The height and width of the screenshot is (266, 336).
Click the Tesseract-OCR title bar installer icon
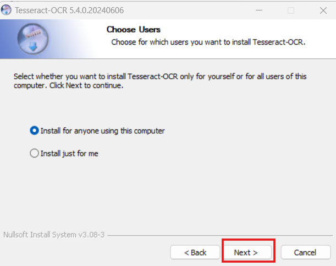[6, 10]
